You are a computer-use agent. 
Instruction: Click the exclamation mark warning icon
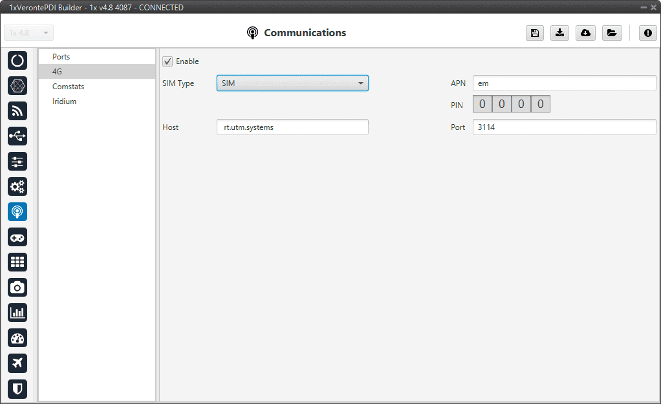[647, 34]
